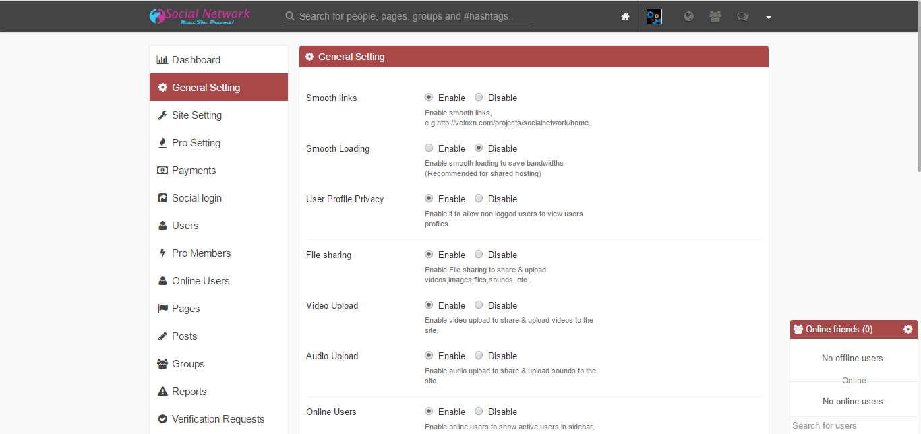The height and width of the screenshot is (434, 921).
Task: Click the Pro Members sidebar link
Action: click(201, 253)
